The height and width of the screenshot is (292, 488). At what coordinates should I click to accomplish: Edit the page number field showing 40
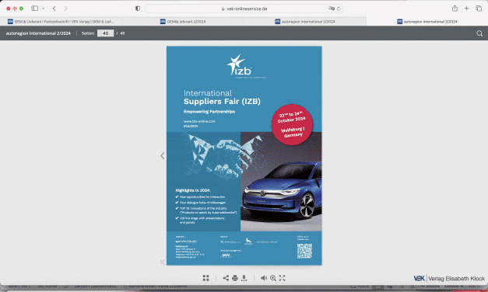coord(106,33)
